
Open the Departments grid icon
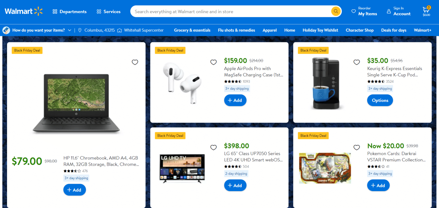tap(55, 12)
